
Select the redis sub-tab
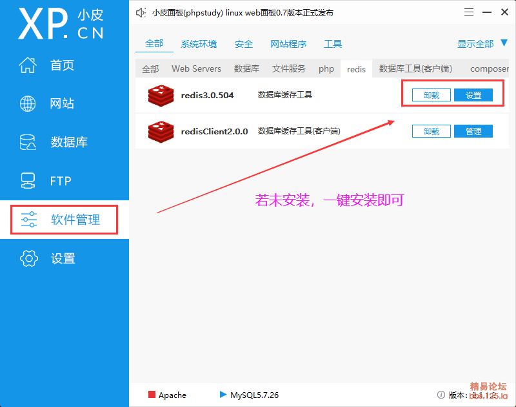[357, 69]
